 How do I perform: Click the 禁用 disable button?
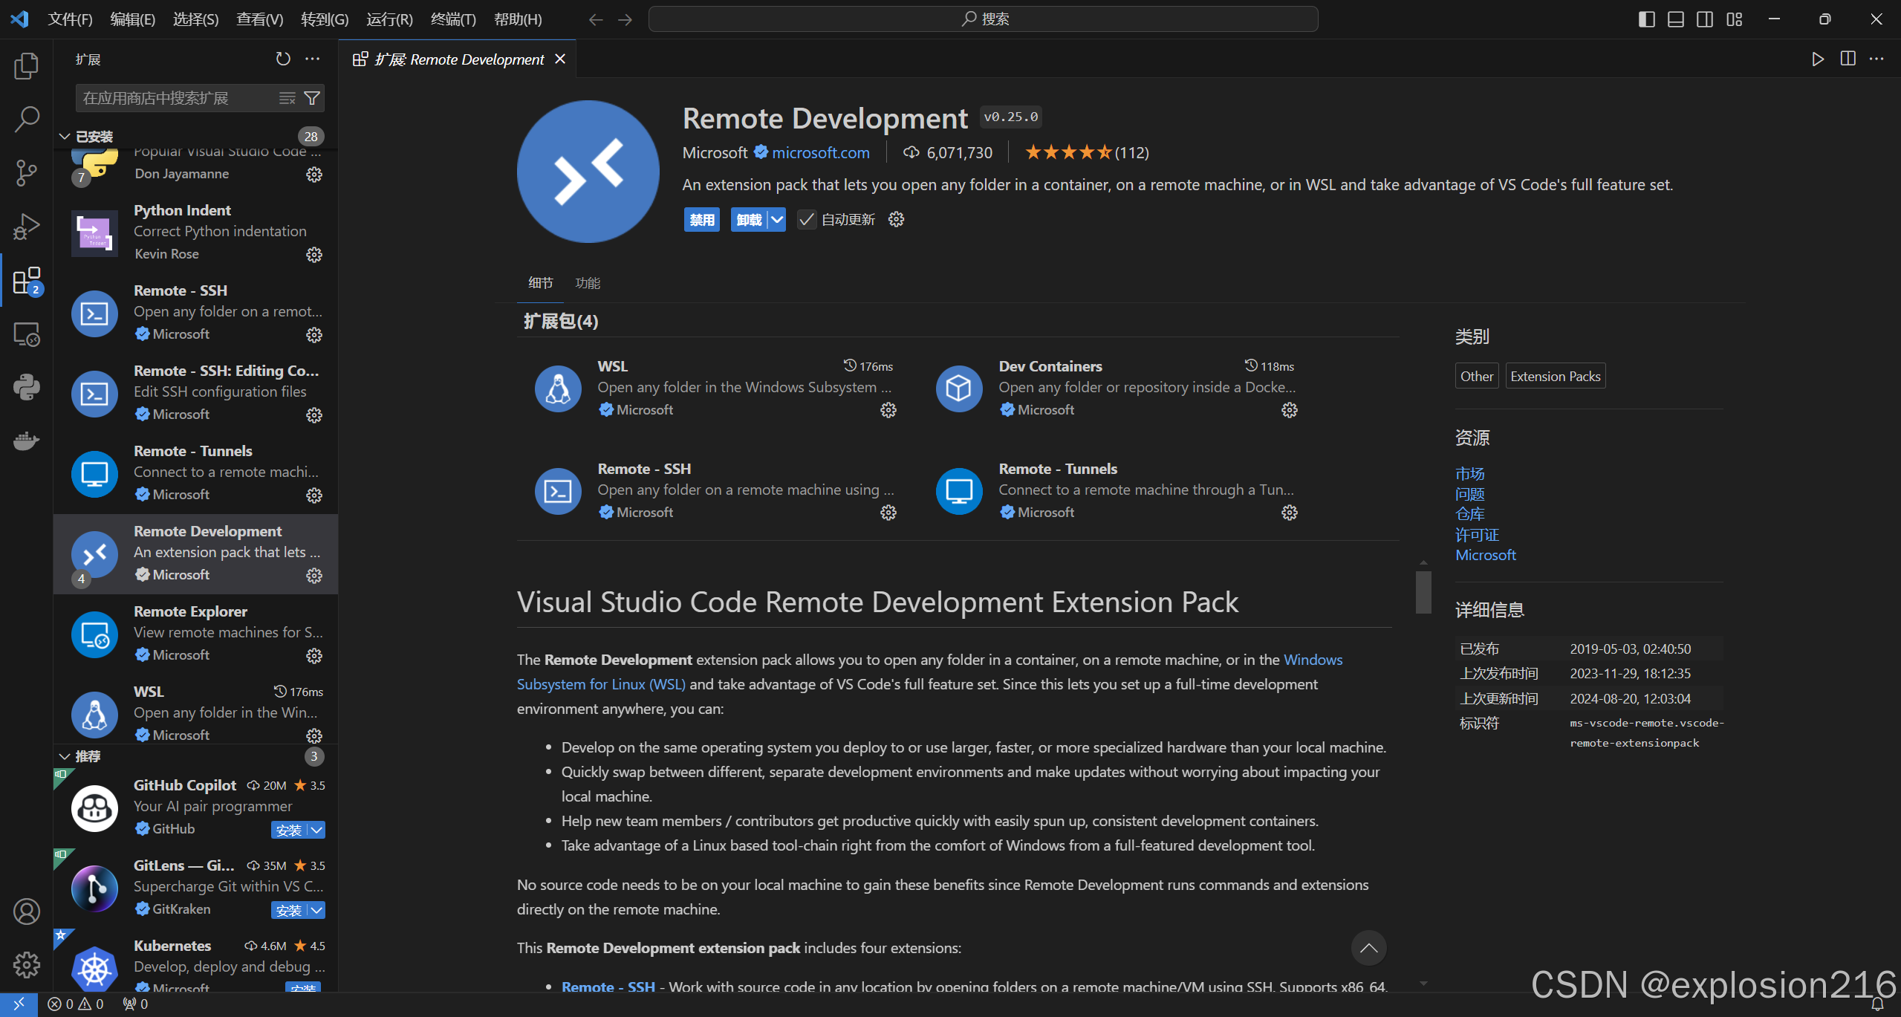pyautogui.click(x=701, y=220)
